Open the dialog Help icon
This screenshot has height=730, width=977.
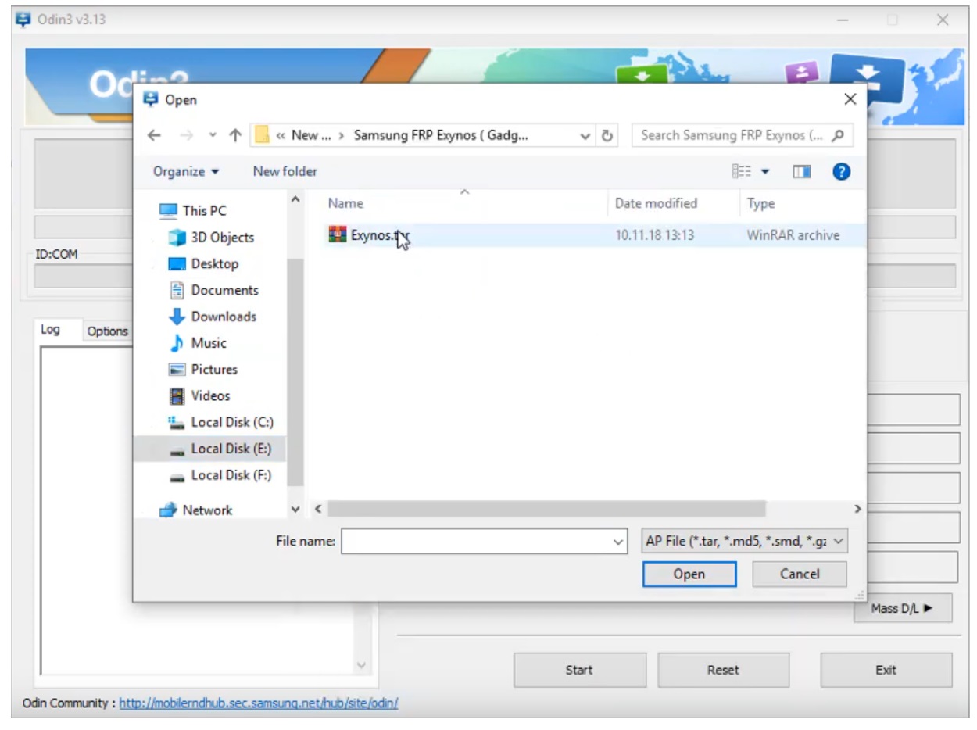coord(841,171)
